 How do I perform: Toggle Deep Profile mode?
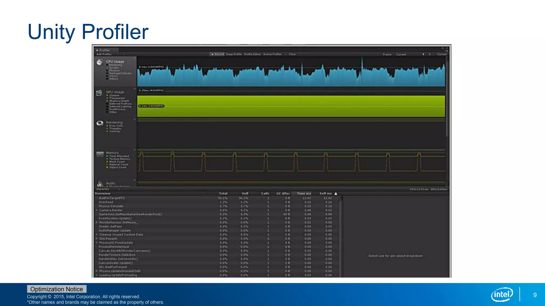234,54
